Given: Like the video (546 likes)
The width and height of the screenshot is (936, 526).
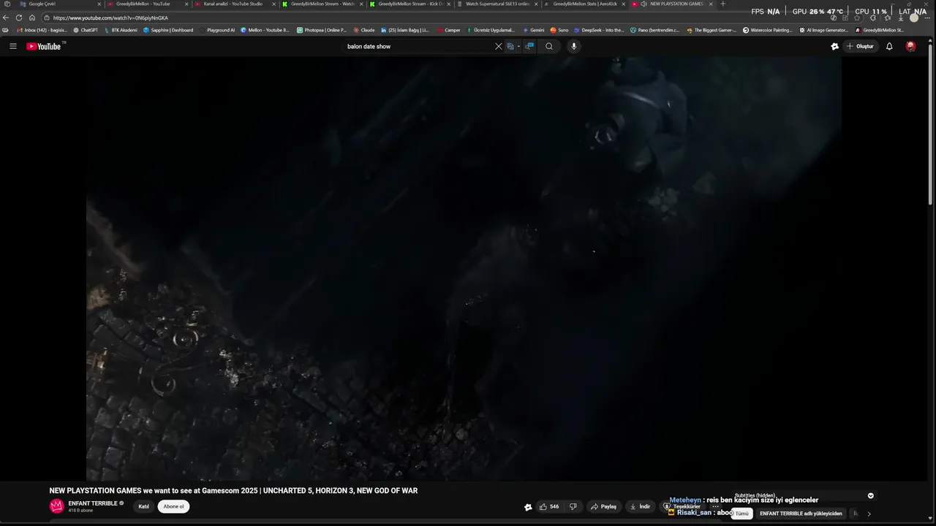Looking at the screenshot, I should (549, 506).
